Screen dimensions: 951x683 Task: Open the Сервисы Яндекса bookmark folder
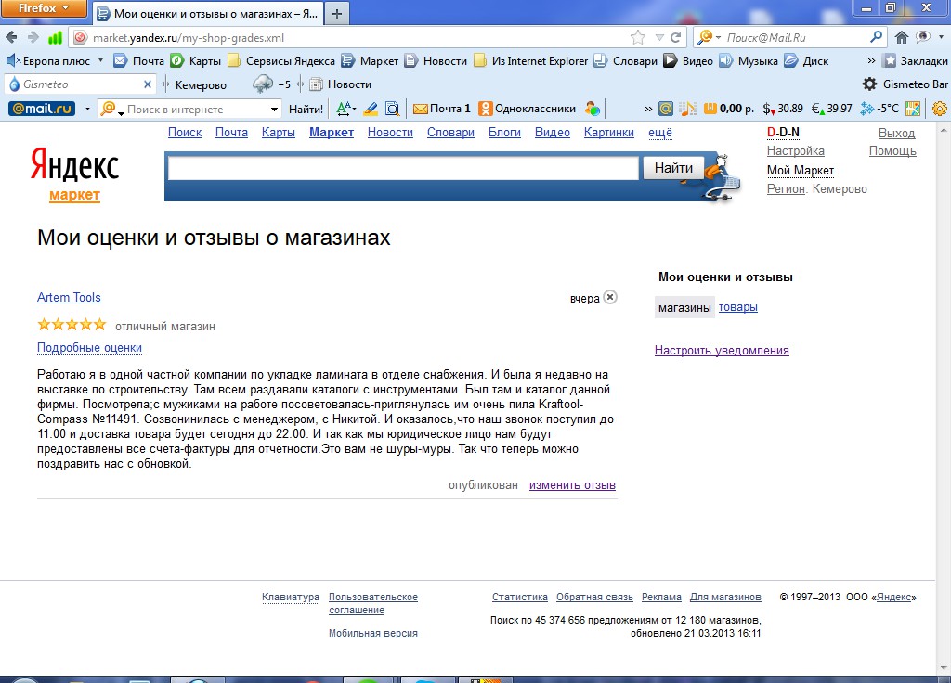280,60
